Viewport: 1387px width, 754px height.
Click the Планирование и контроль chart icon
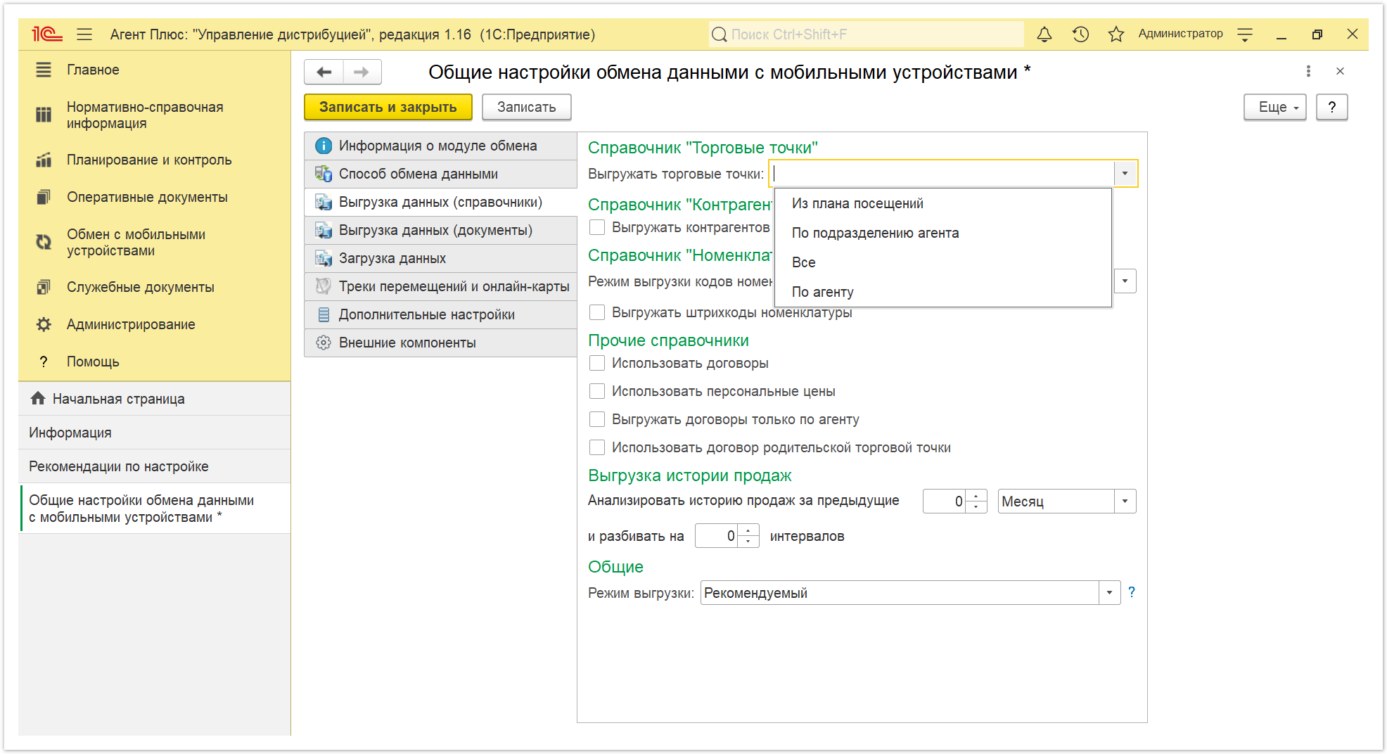[x=44, y=160]
